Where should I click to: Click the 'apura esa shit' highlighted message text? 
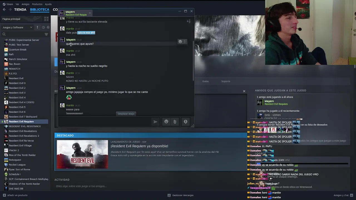[x=86, y=32]
